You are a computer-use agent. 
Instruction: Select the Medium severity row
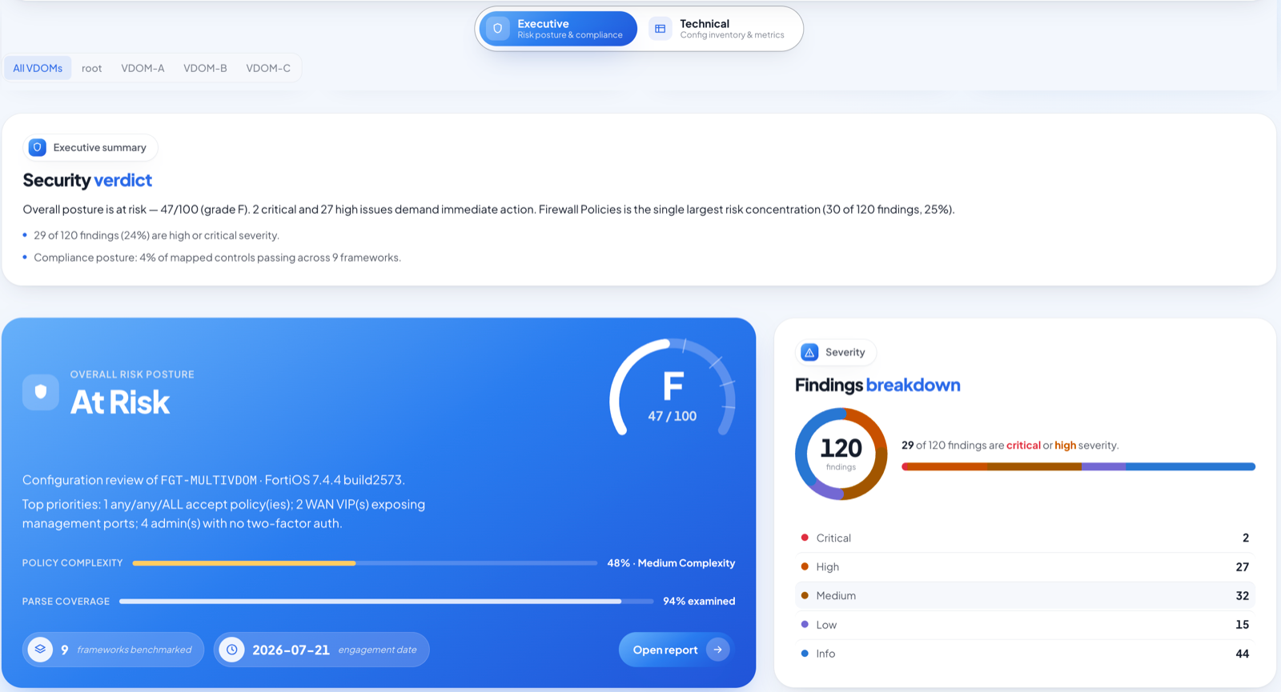1025,595
